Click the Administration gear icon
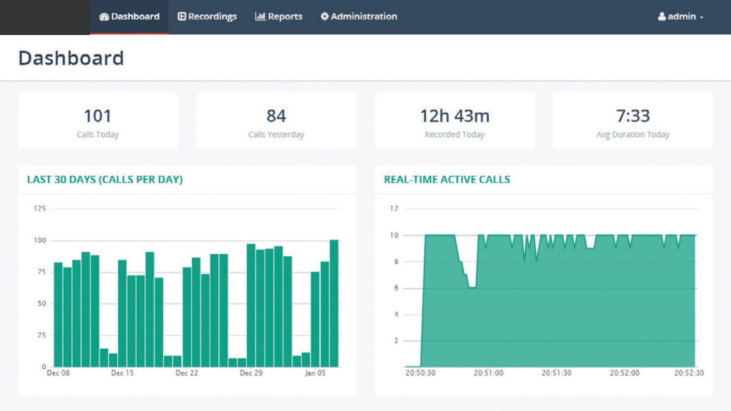The image size is (731, 411). click(325, 17)
